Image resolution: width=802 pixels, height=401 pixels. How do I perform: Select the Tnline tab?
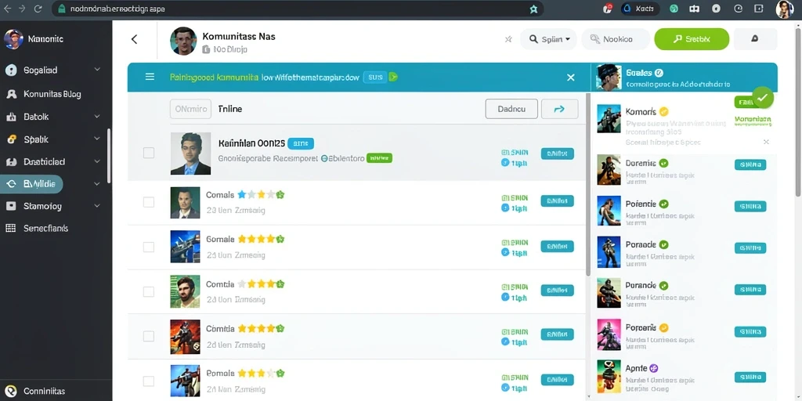point(230,109)
